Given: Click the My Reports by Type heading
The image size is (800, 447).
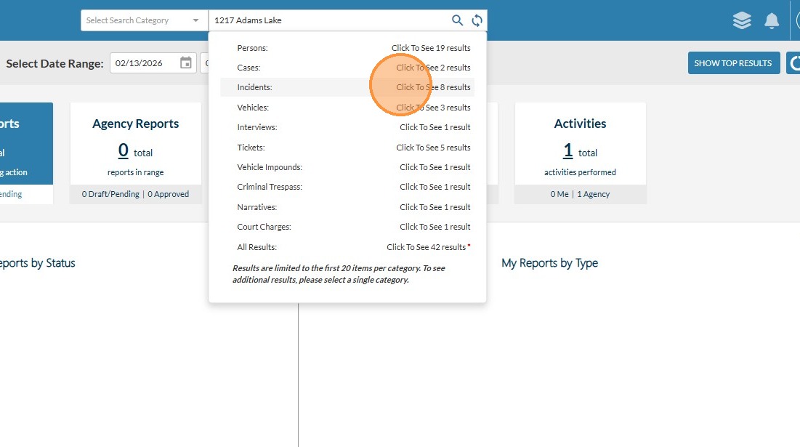Looking at the screenshot, I should pyautogui.click(x=549, y=263).
